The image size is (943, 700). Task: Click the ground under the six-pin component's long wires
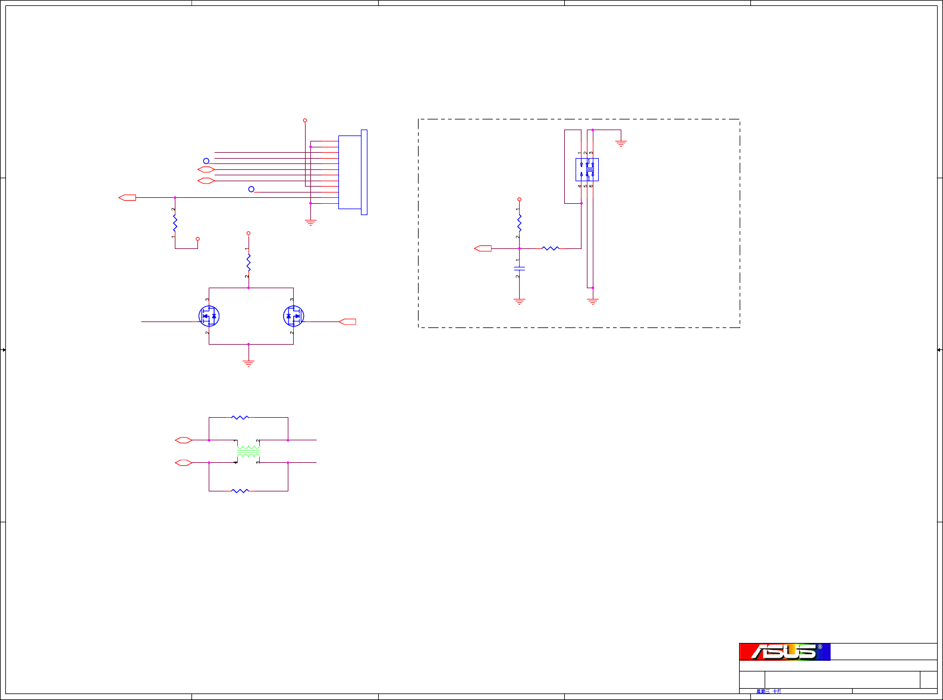coord(593,301)
